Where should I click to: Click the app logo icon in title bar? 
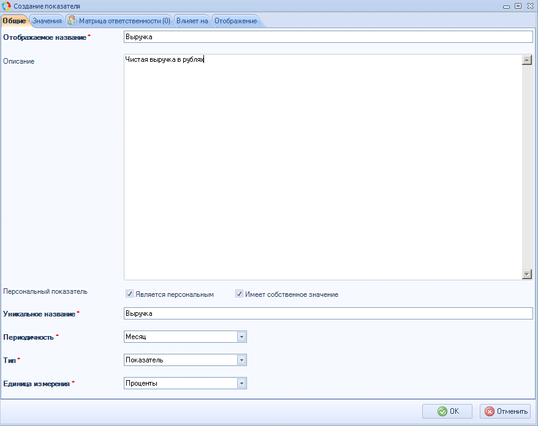point(7,6)
